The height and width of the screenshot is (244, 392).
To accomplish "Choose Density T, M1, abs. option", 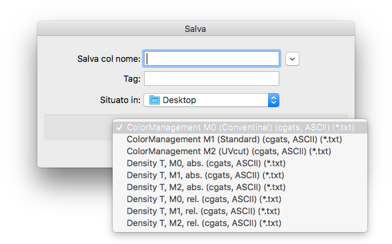I will click(240, 176).
